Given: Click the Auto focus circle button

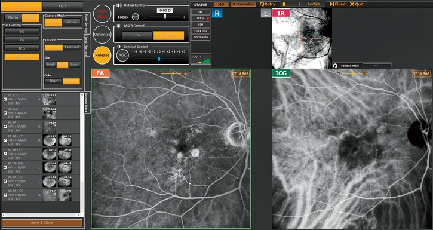Looking at the screenshot, I should point(135,17).
